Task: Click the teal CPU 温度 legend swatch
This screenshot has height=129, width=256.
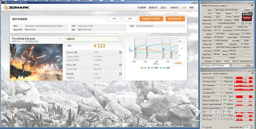Action: coord(161,68)
